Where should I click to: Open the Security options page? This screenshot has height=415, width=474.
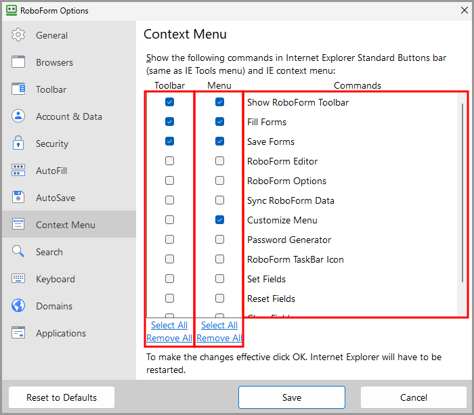(x=69, y=144)
